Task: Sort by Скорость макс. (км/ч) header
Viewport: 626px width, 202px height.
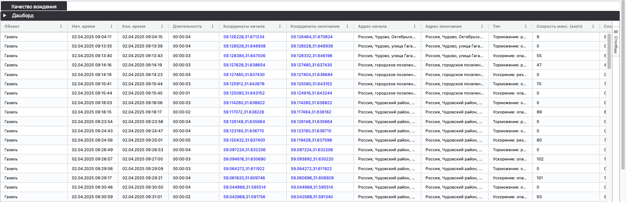Action: (x=559, y=26)
